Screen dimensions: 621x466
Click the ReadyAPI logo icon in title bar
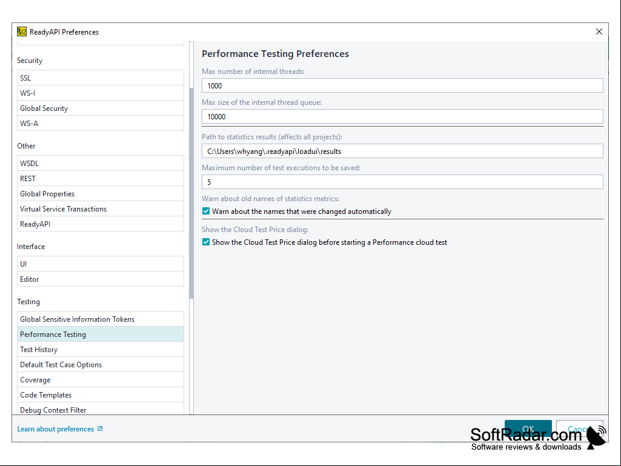point(22,32)
